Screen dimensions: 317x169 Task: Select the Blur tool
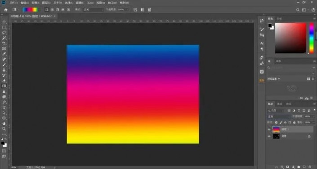[4, 91]
